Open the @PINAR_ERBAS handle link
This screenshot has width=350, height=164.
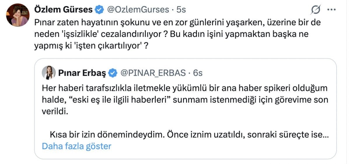(x=153, y=73)
